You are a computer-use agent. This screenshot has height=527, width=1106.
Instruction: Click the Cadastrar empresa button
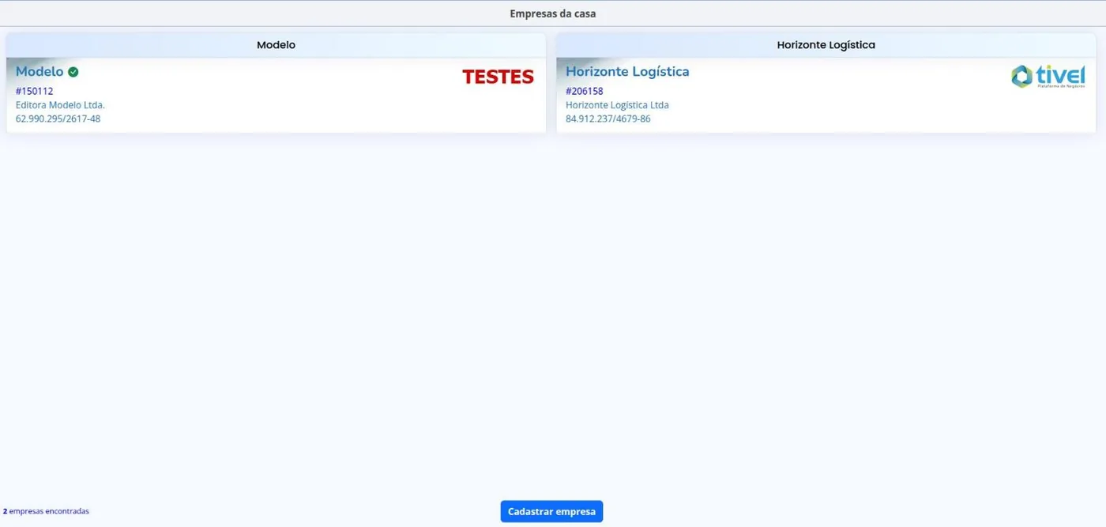[x=551, y=511]
